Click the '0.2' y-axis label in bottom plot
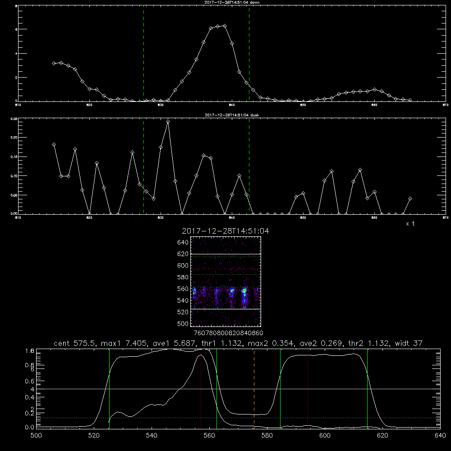The height and width of the screenshot is (451, 451). [30, 413]
